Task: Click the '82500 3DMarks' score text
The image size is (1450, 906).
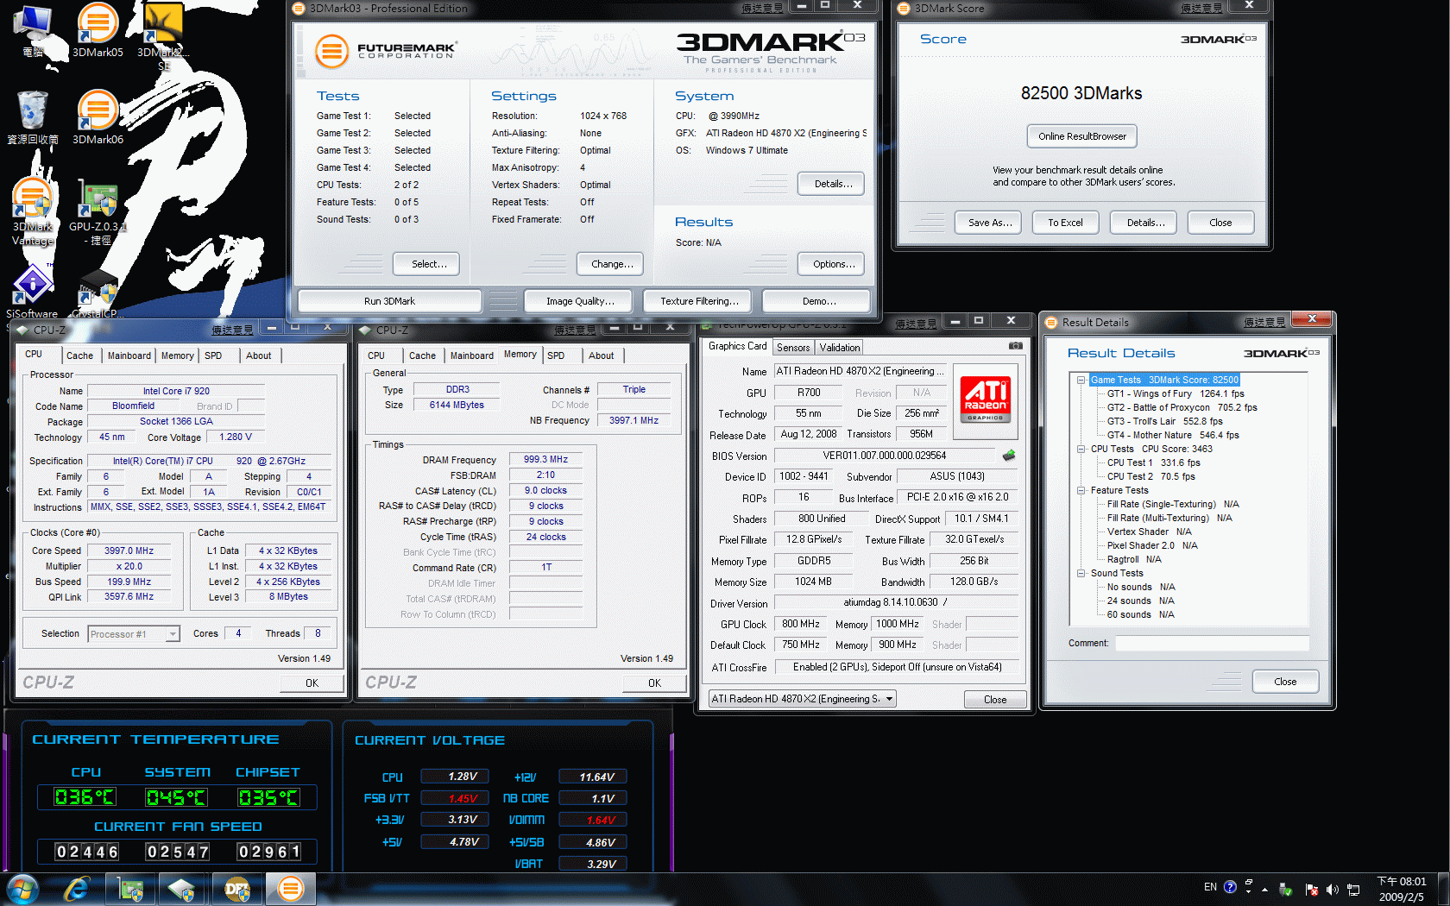Action: (1081, 93)
